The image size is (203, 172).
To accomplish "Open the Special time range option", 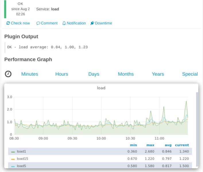I will [190, 74].
